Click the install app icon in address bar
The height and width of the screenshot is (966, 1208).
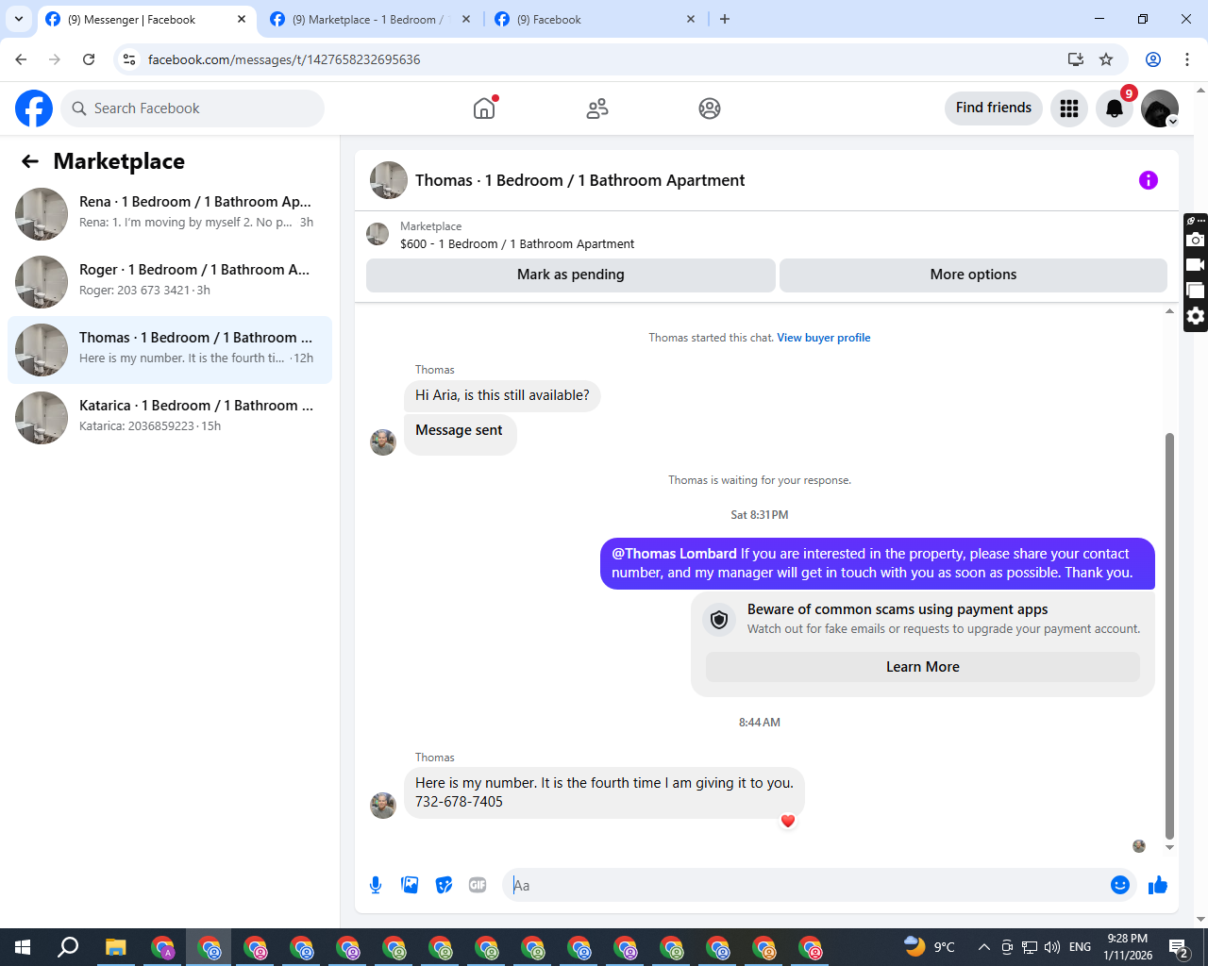pyautogui.click(x=1076, y=59)
